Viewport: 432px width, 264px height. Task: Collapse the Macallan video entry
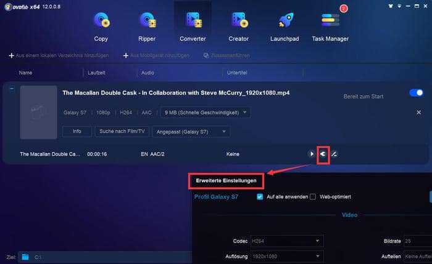(x=12, y=89)
